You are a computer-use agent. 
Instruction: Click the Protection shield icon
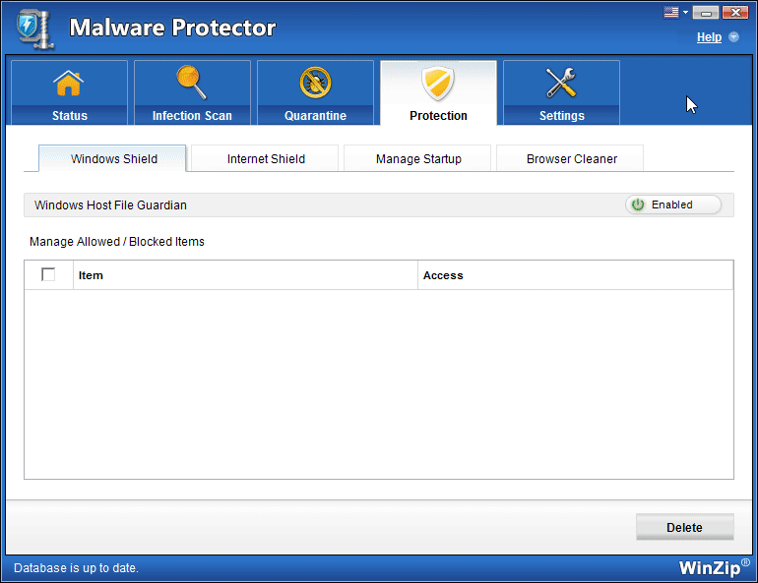tap(438, 84)
